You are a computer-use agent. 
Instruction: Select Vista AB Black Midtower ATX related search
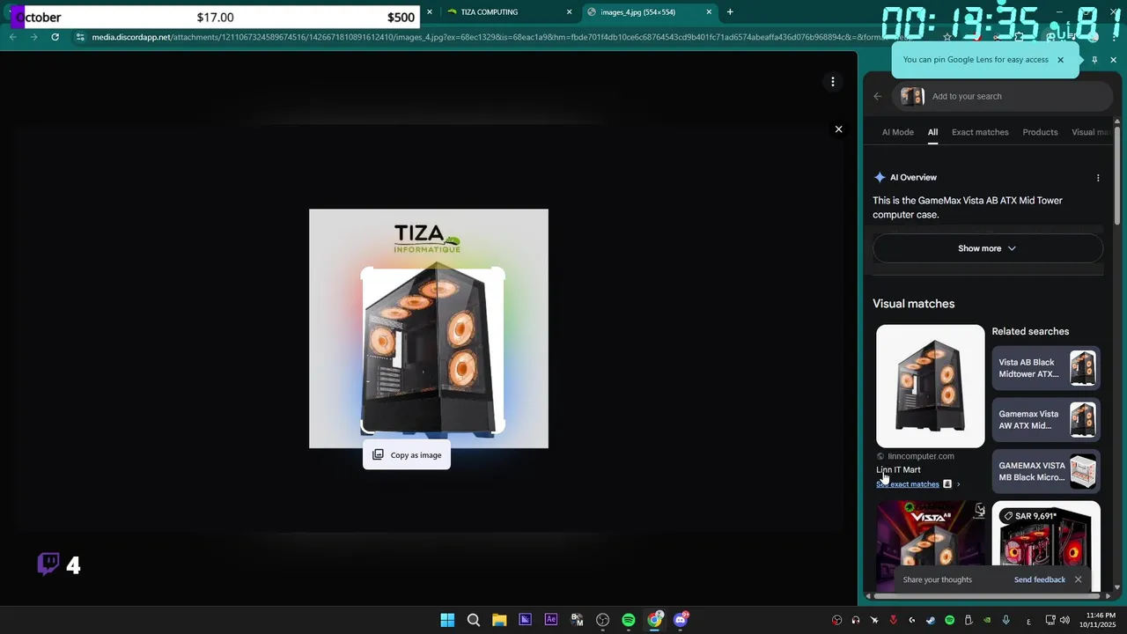point(1046,368)
